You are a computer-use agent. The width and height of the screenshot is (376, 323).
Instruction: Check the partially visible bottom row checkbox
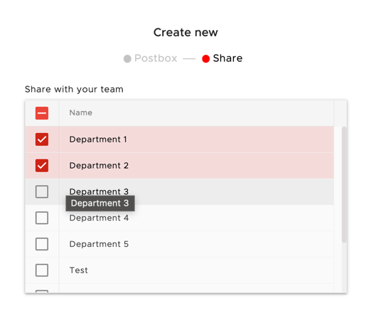[42, 291]
